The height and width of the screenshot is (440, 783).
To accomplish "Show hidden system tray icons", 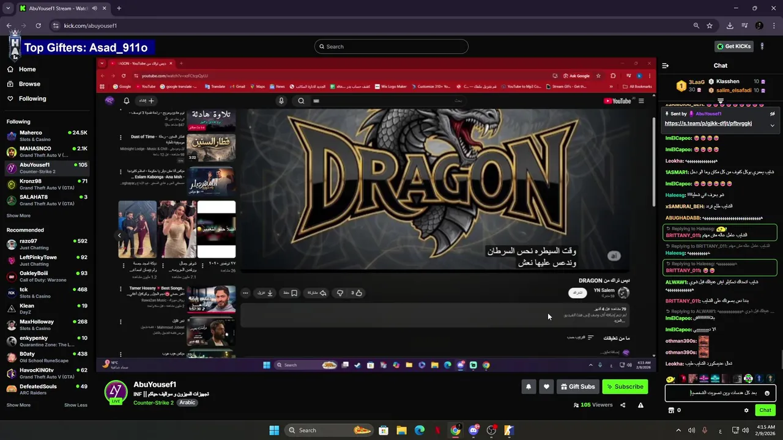I will [x=678, y=430].
